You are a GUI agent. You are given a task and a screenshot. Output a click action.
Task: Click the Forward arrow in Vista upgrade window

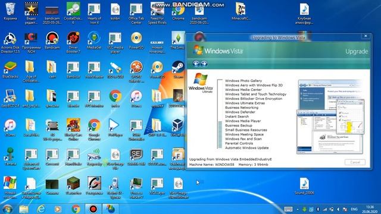204,64
